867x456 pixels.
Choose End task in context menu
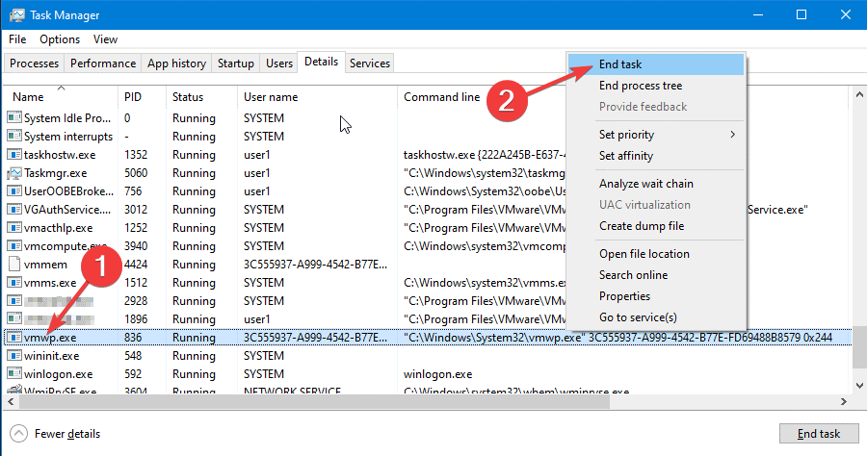[x=656, y=64]
